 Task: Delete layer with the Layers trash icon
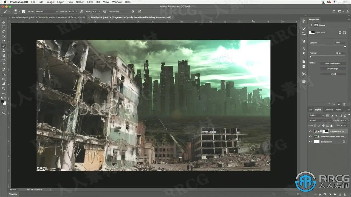tap(344, 195)
